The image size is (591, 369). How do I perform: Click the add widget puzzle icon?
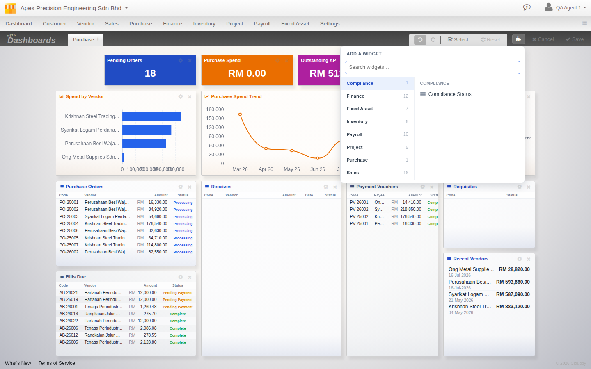(518, 39)
